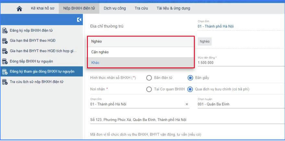
Task: Click icon beside Đóng tiếp BHXH tự nguyện
Action: pyautogui.click(x=5, y=61)
